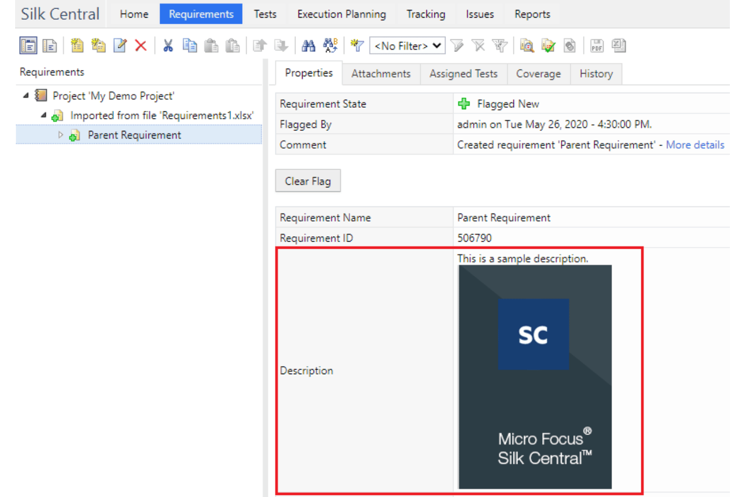This screenshot has width=745, height=497.
Task: Switch to Details View toolbar icon
Action: (x=28, y=46)
